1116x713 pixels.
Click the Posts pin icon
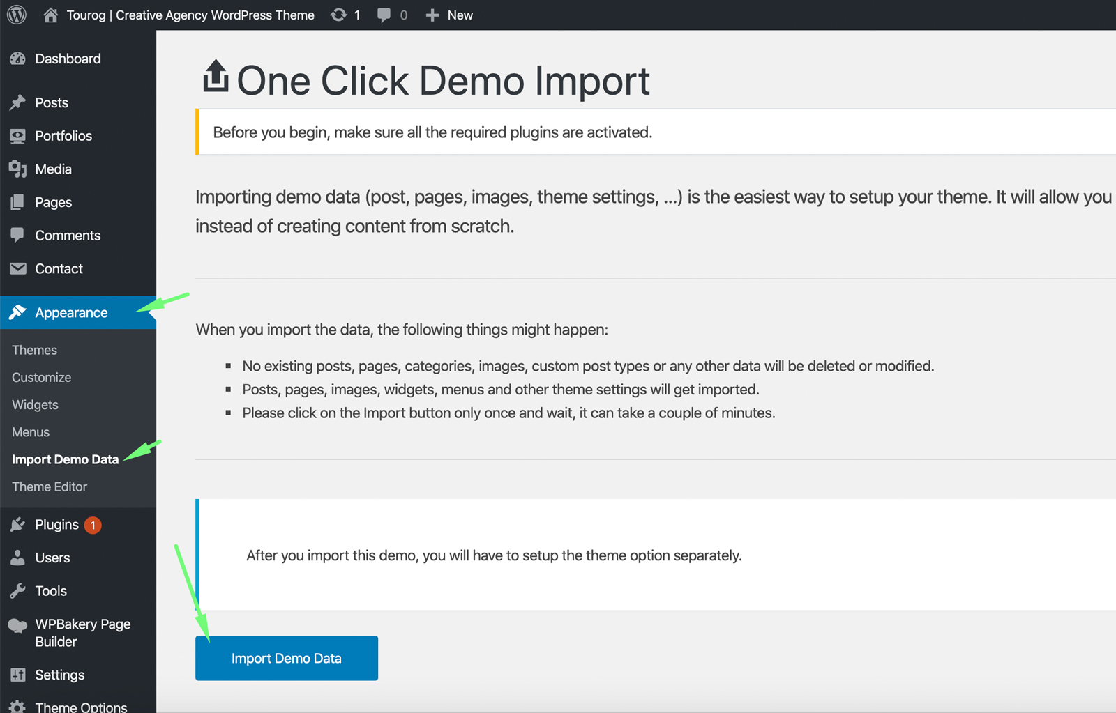pyautogui.click(x=18, y=102)
